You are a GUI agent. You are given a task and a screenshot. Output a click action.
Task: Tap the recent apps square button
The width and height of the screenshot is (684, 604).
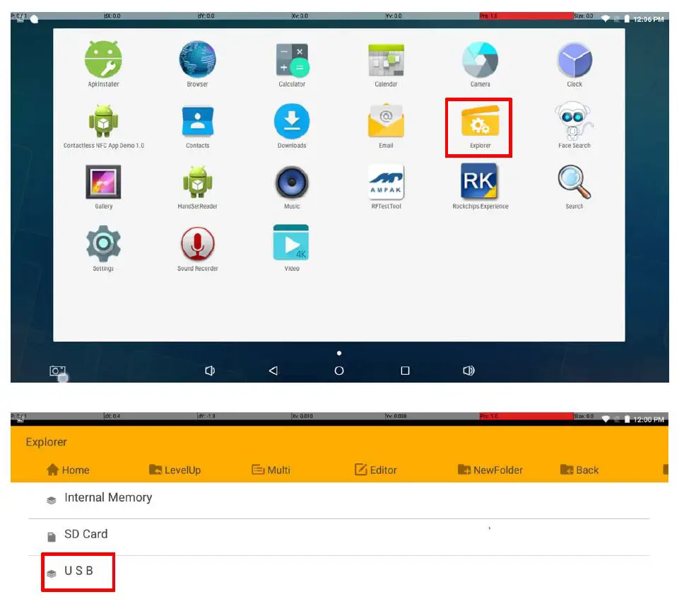[406, 371]
